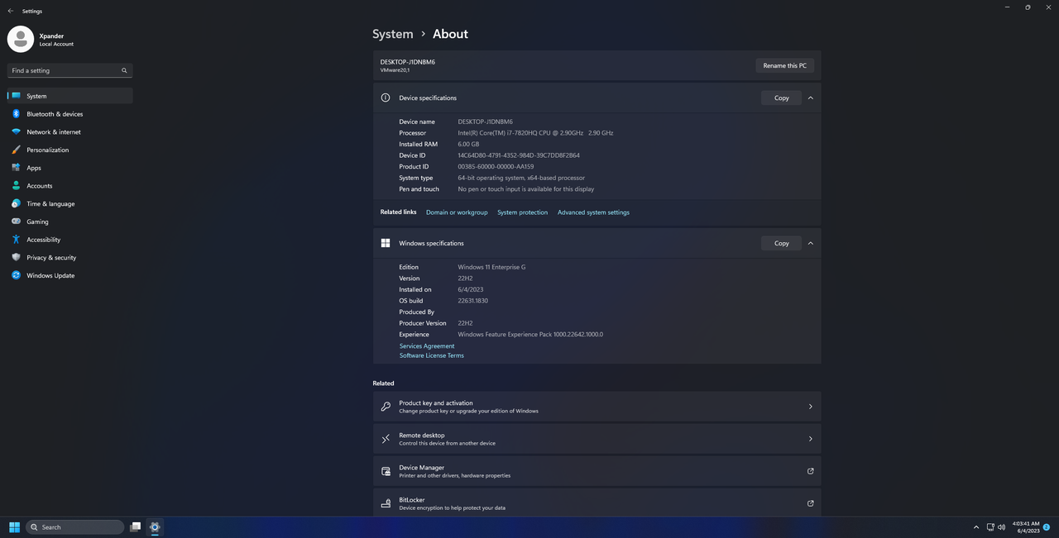The height and width of the screenshot is (538, 1059).
Task: Go to Gaming settings
Action: [69, 221]
